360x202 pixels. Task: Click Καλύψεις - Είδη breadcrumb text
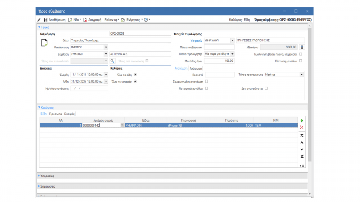[x=239, y=20]
